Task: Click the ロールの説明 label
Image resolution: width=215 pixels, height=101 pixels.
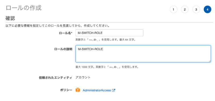Action: tap(63, 49)
